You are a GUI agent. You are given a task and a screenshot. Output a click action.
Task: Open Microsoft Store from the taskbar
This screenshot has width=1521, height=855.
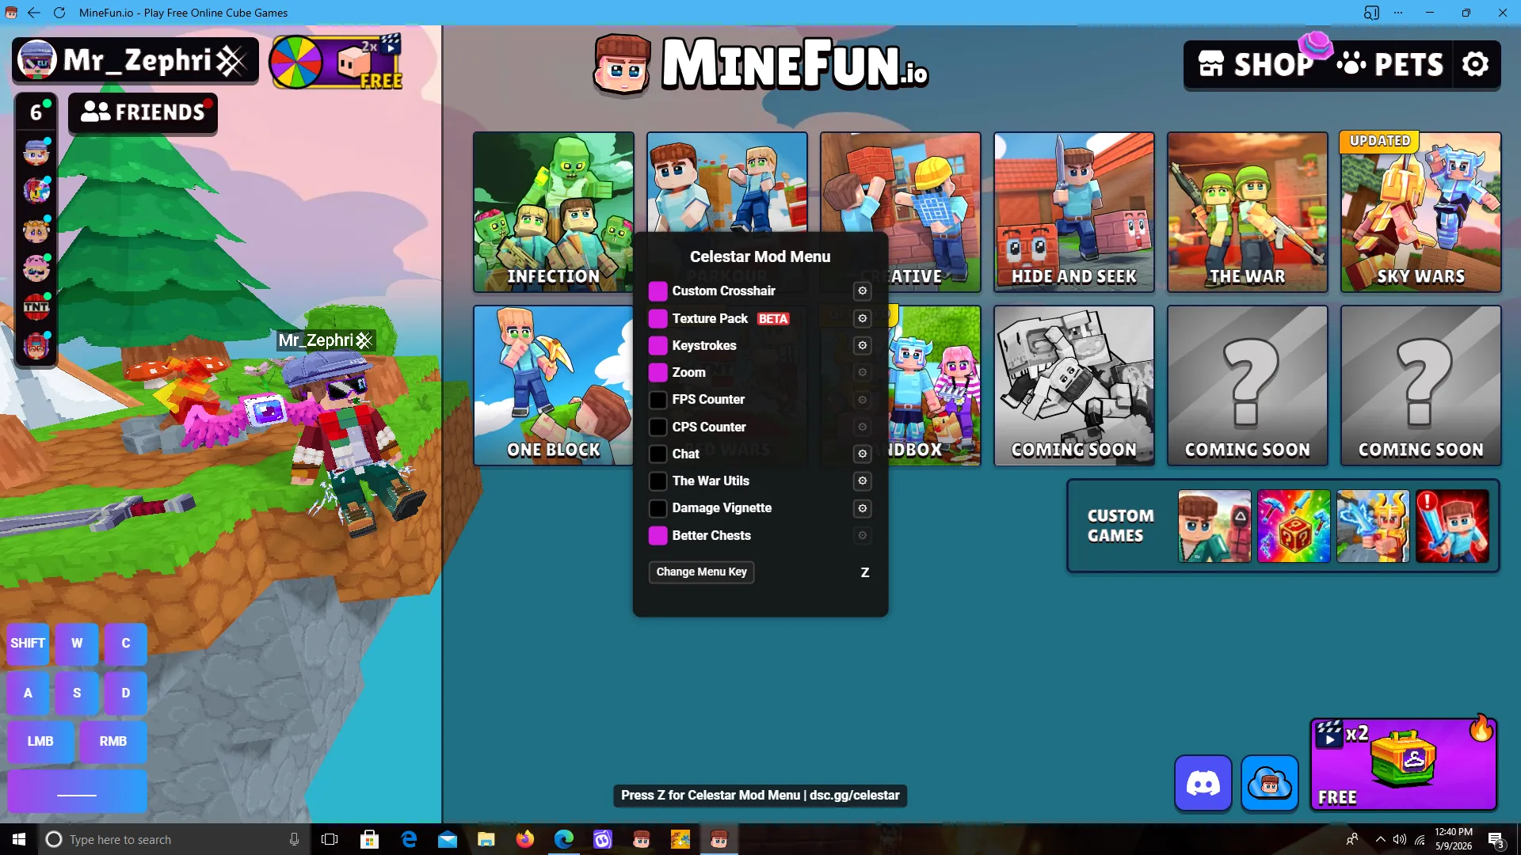pos(369,839)
